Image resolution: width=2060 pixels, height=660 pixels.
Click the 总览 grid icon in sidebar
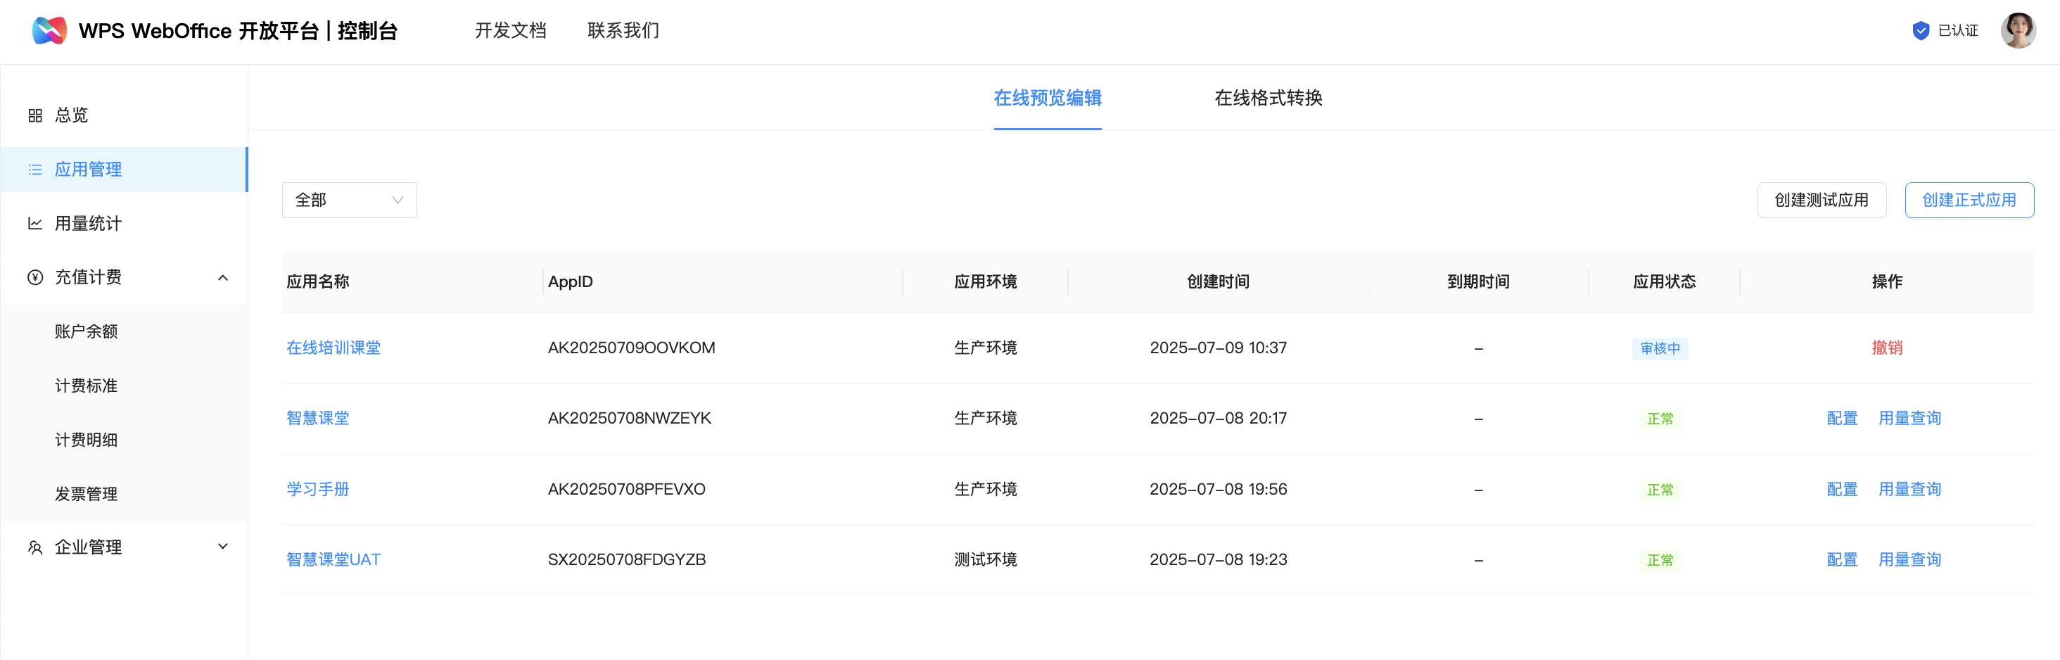pos(35,115)
